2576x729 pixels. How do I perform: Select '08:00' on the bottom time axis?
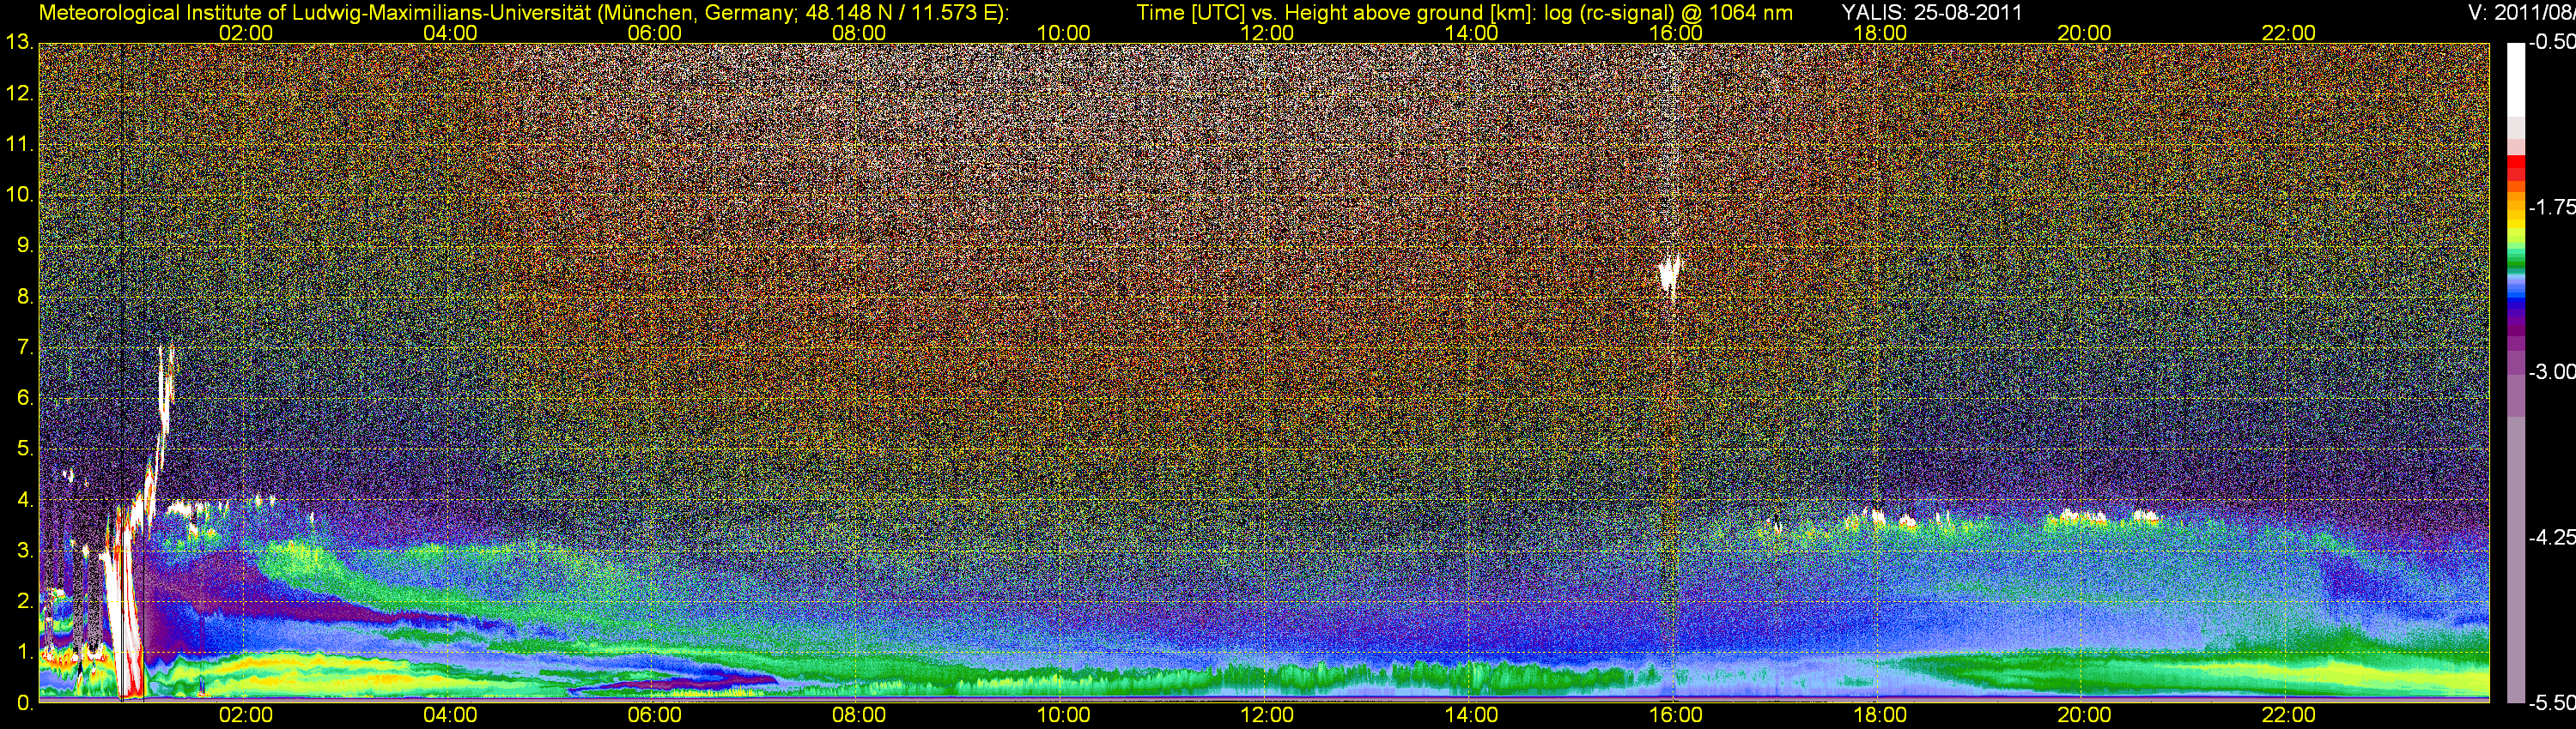[859, 715]
